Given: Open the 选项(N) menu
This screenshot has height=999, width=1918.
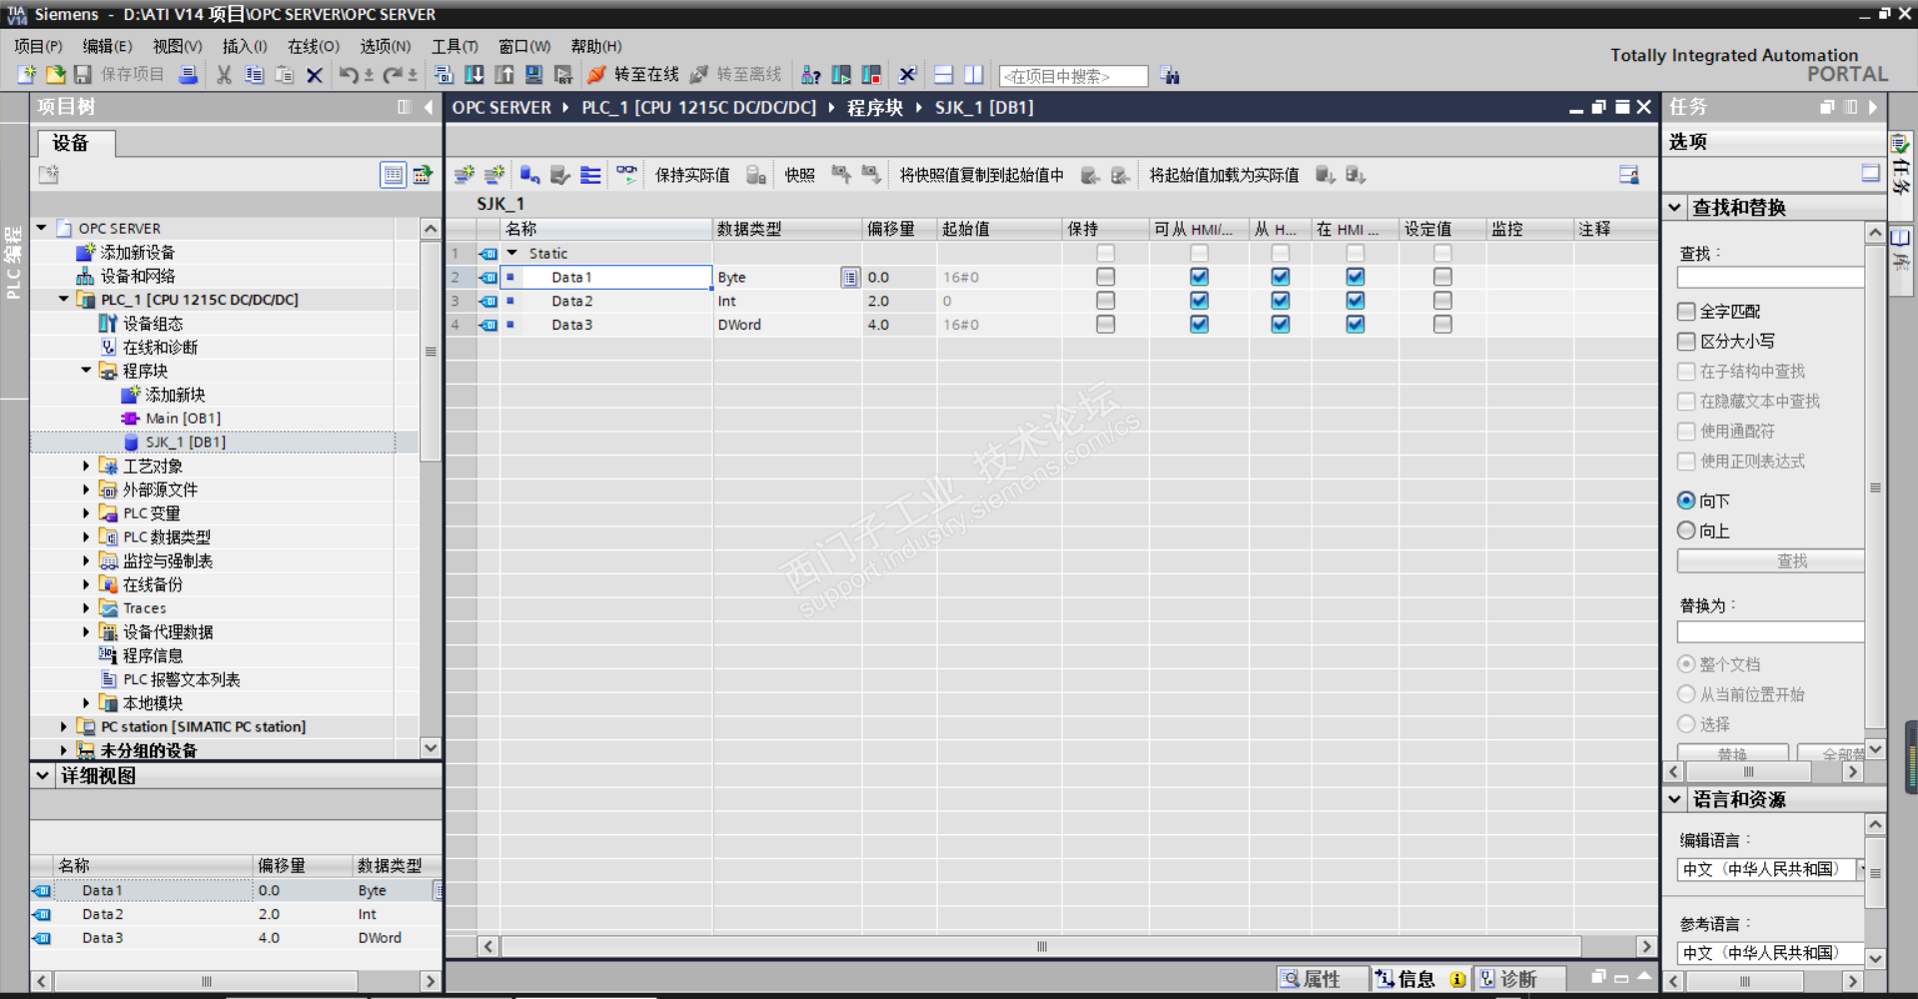Looking at the screenshot, I should click(x=386, y=46).
